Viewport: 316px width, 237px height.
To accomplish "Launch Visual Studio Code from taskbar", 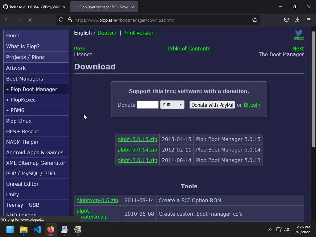I will pyautogui.click(x=37, y=230).
